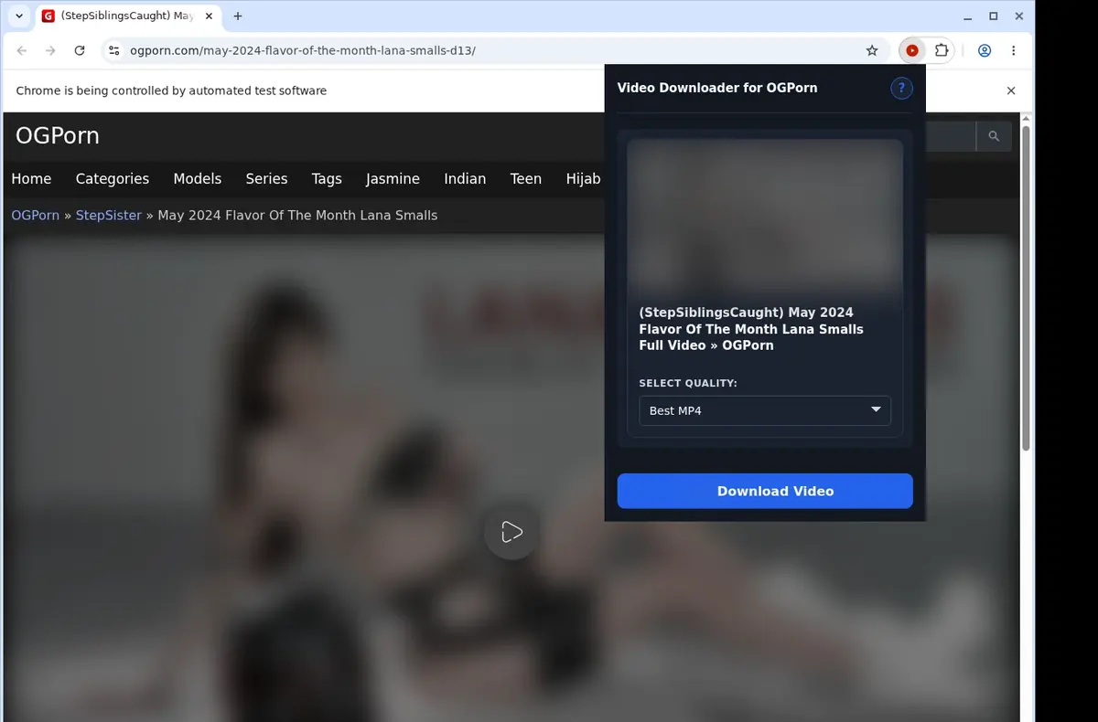Viewport: 1098px width, 722px height.
Task: Click the site search magnifier button
Action: (994, 137)
